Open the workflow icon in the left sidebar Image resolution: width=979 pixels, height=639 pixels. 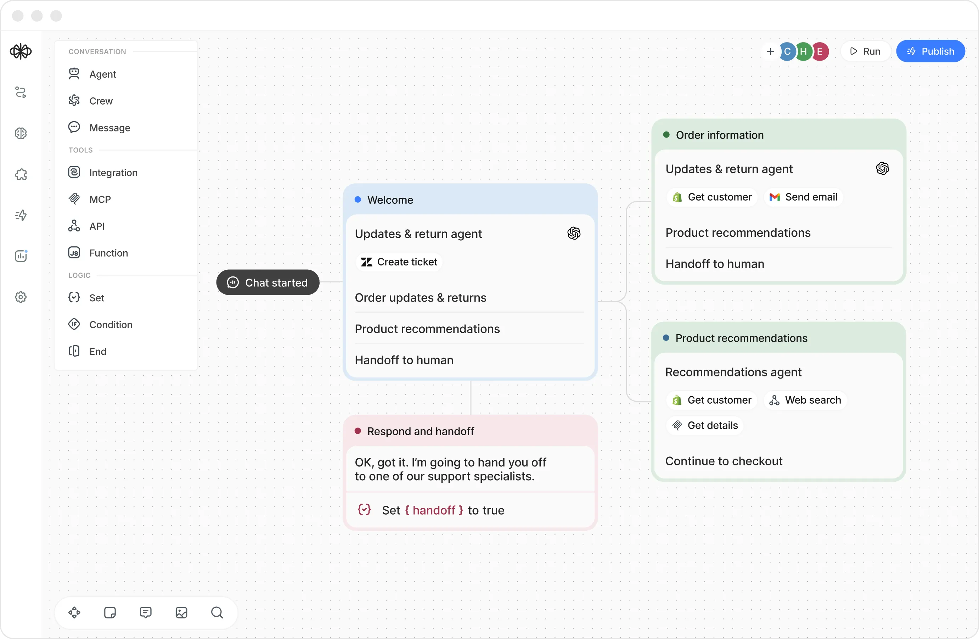point(21,93)
